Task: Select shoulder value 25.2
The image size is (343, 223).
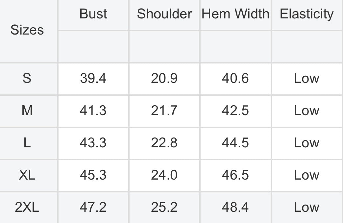Action: click(x=164, y=207)
